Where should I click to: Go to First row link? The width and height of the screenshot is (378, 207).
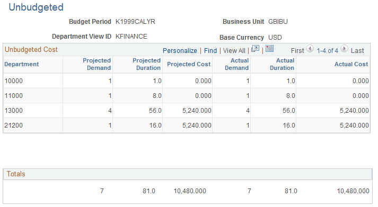point(297,50)
